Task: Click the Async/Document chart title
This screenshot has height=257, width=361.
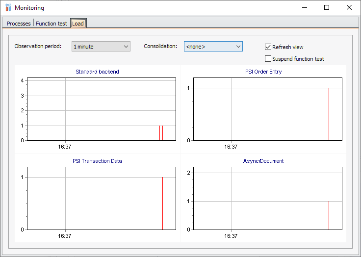Action: [263, 161]
